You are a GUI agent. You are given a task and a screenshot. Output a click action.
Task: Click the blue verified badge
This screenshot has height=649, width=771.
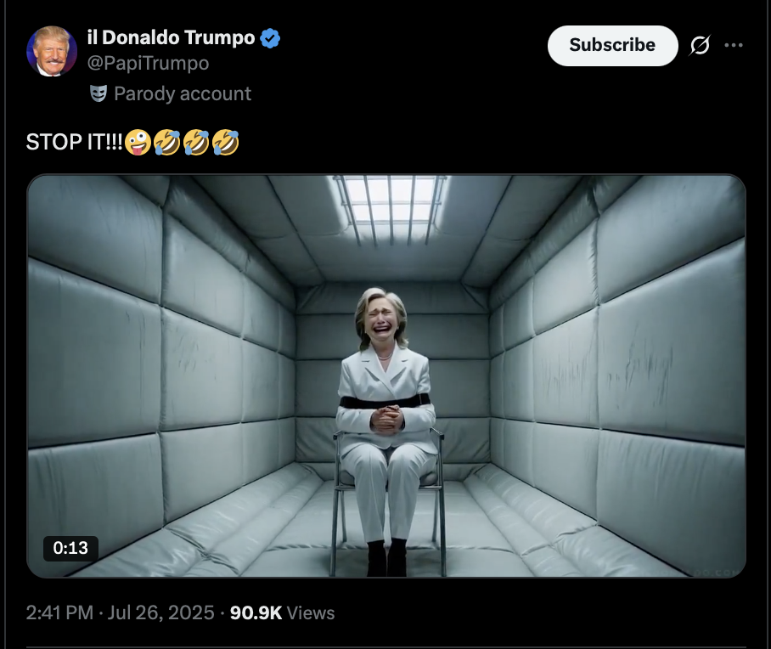pyautogui.click(x=270, y=38)
